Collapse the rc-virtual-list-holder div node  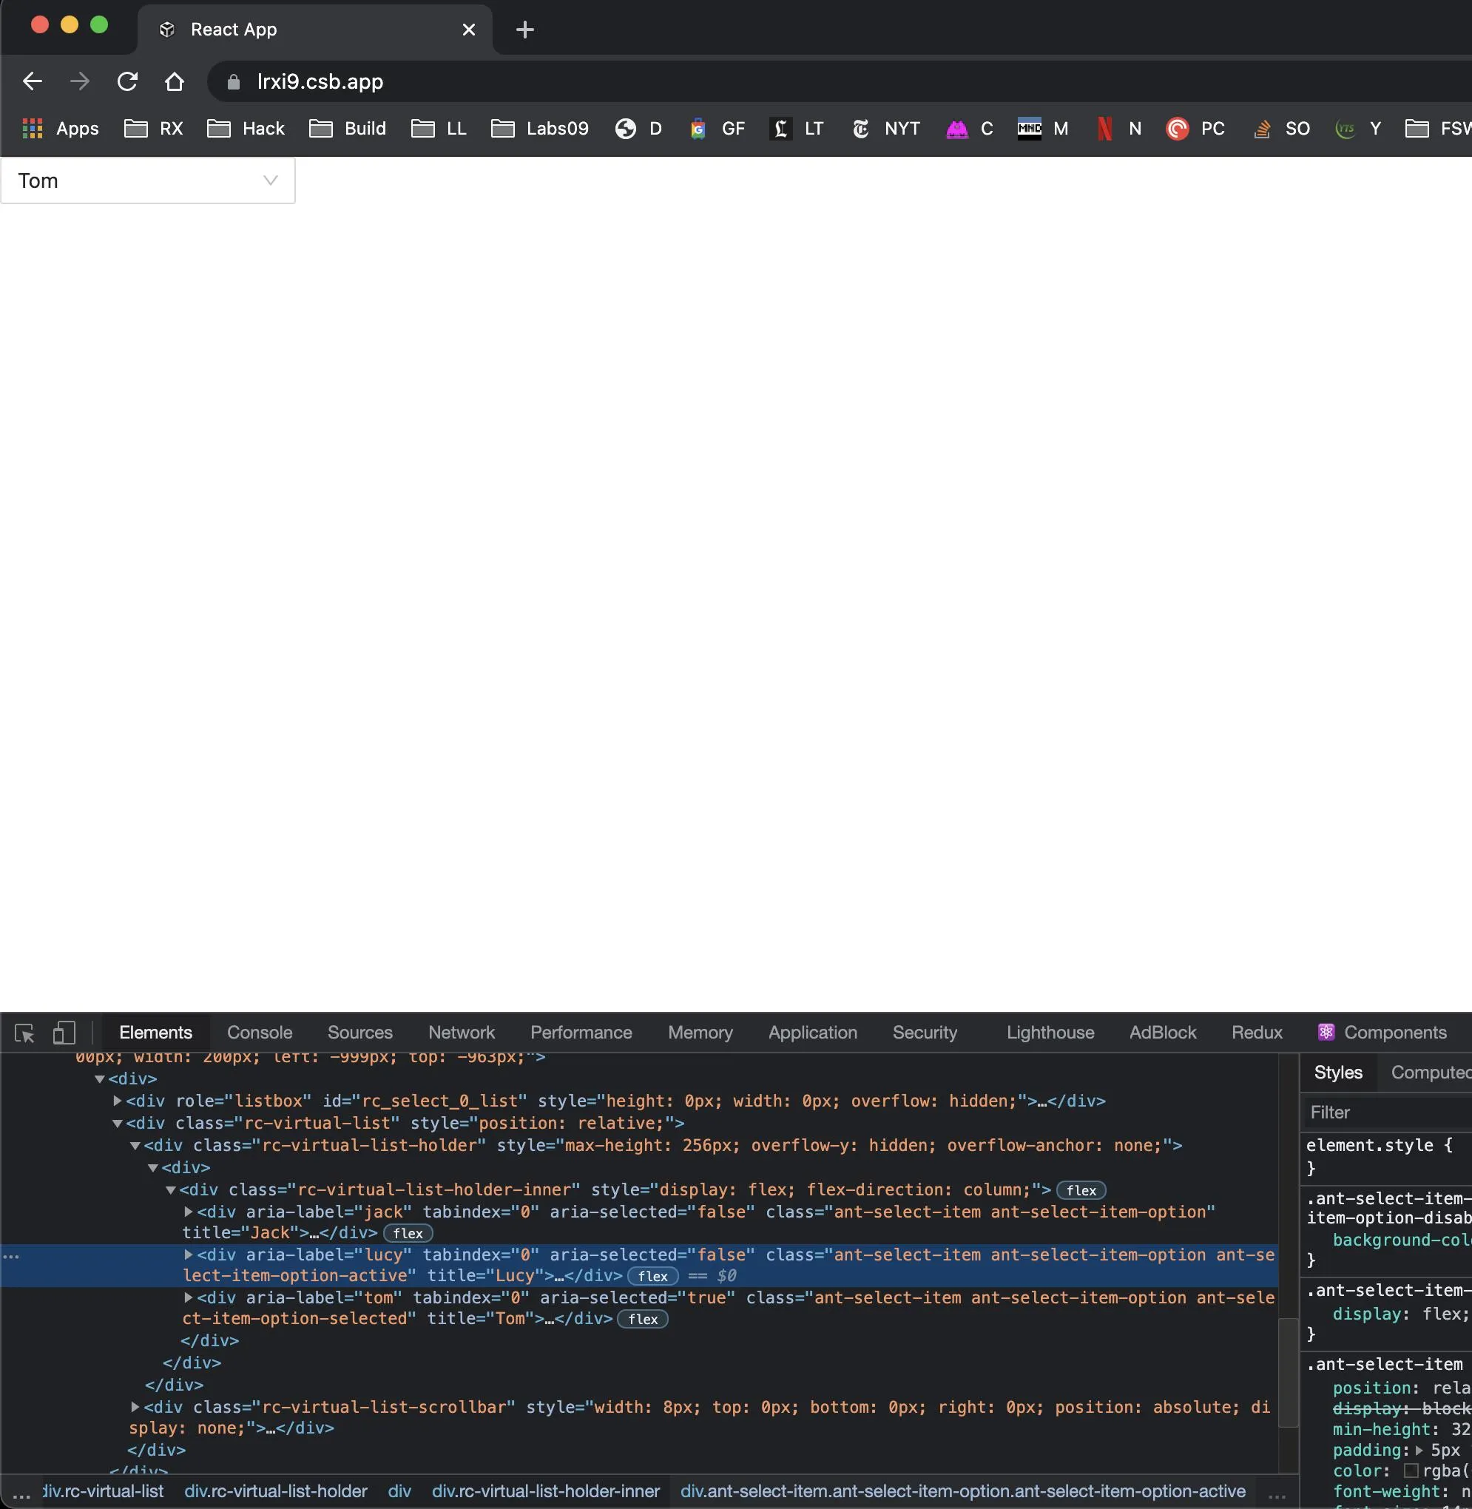point(135,1145)
